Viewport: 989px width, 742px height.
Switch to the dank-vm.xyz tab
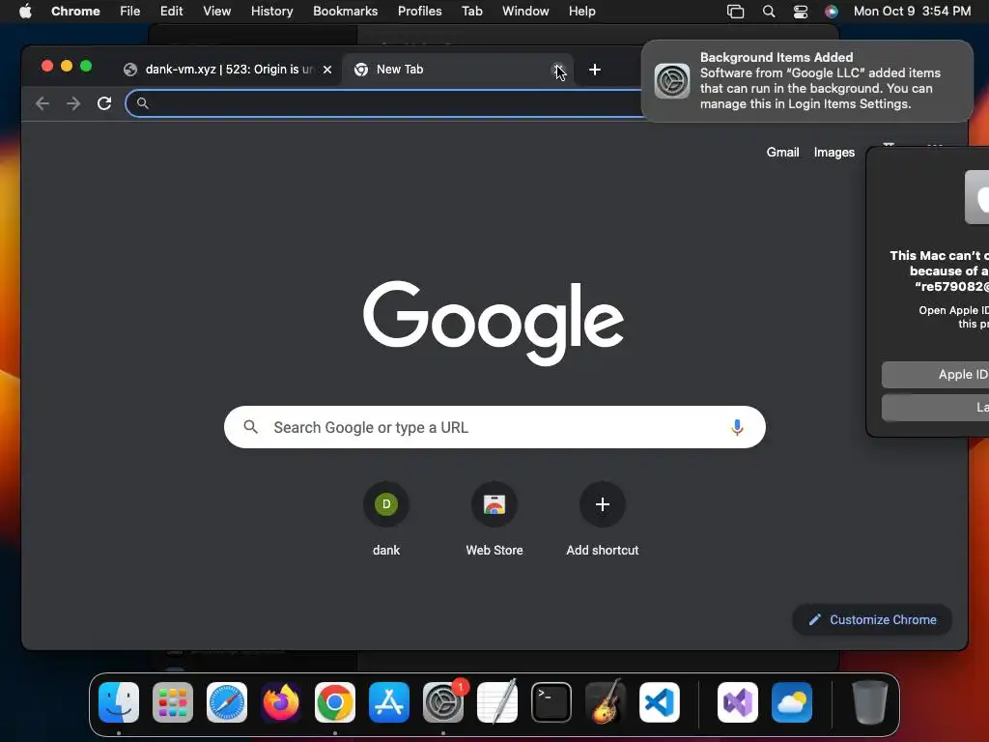228,70
